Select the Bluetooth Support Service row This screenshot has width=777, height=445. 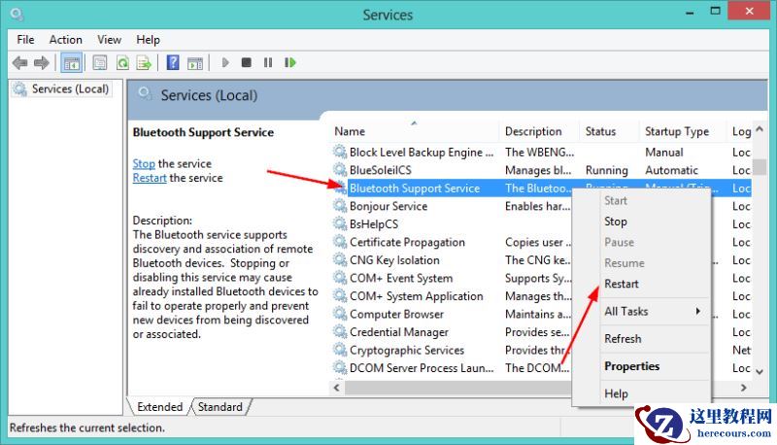pos(541,188)
